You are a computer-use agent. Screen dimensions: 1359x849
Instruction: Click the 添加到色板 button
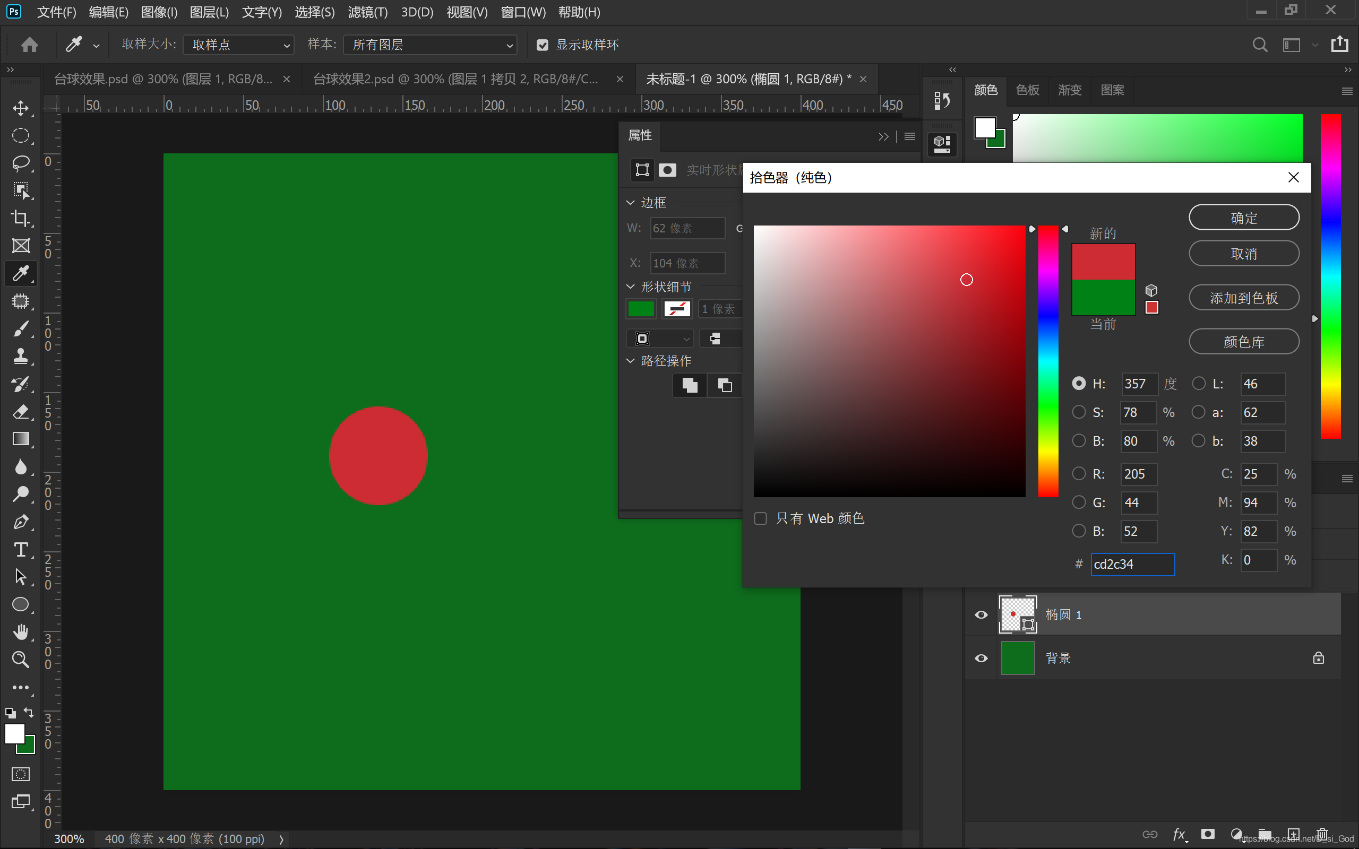pyautogui.click(x=1244, y=298)
